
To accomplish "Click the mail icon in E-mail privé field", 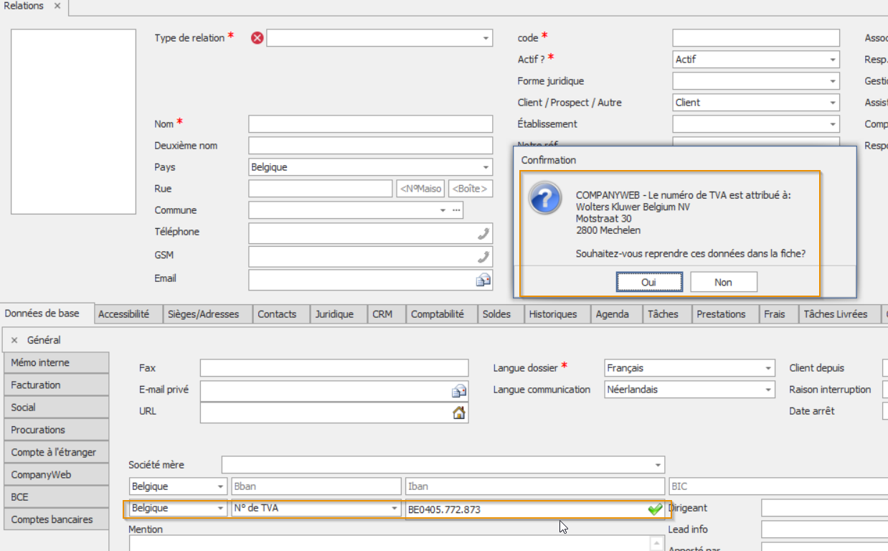I will tap(459, 391).
